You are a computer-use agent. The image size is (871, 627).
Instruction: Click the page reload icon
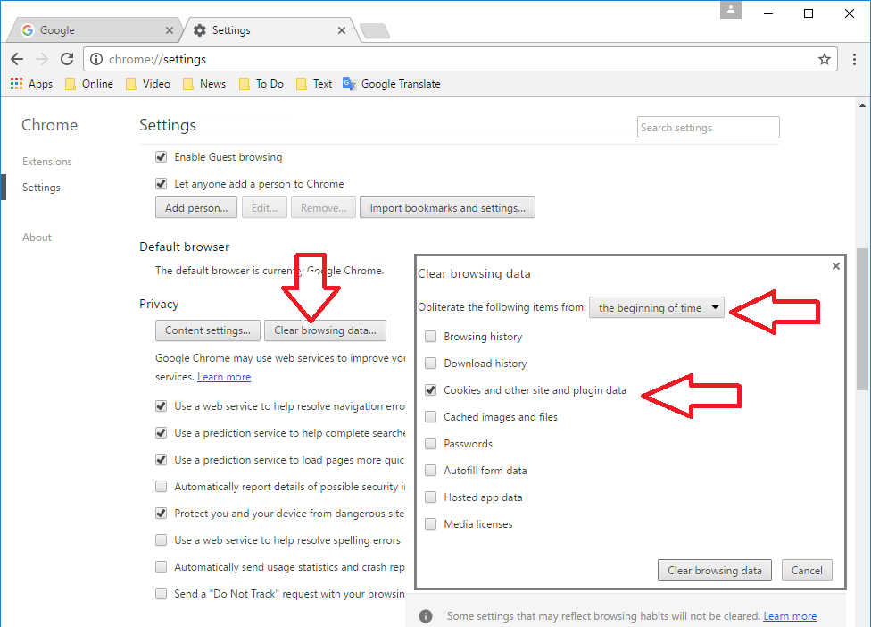pyautogui.click(x=66, y=59)
